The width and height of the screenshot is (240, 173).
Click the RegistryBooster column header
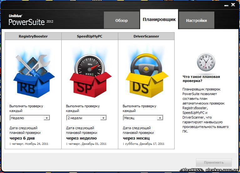(33, 36)
